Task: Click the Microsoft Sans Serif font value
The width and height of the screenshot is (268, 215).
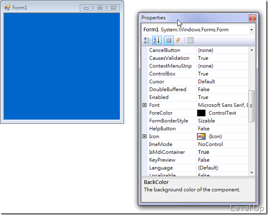Action: (x=223, y=105)
